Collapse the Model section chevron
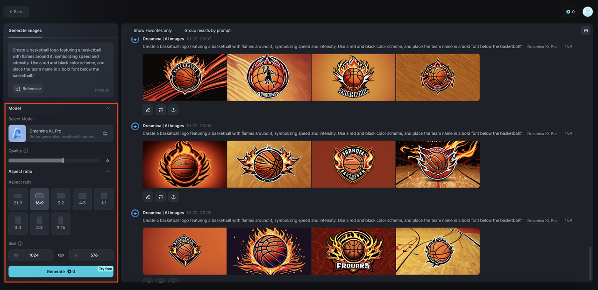 (107, 108)
